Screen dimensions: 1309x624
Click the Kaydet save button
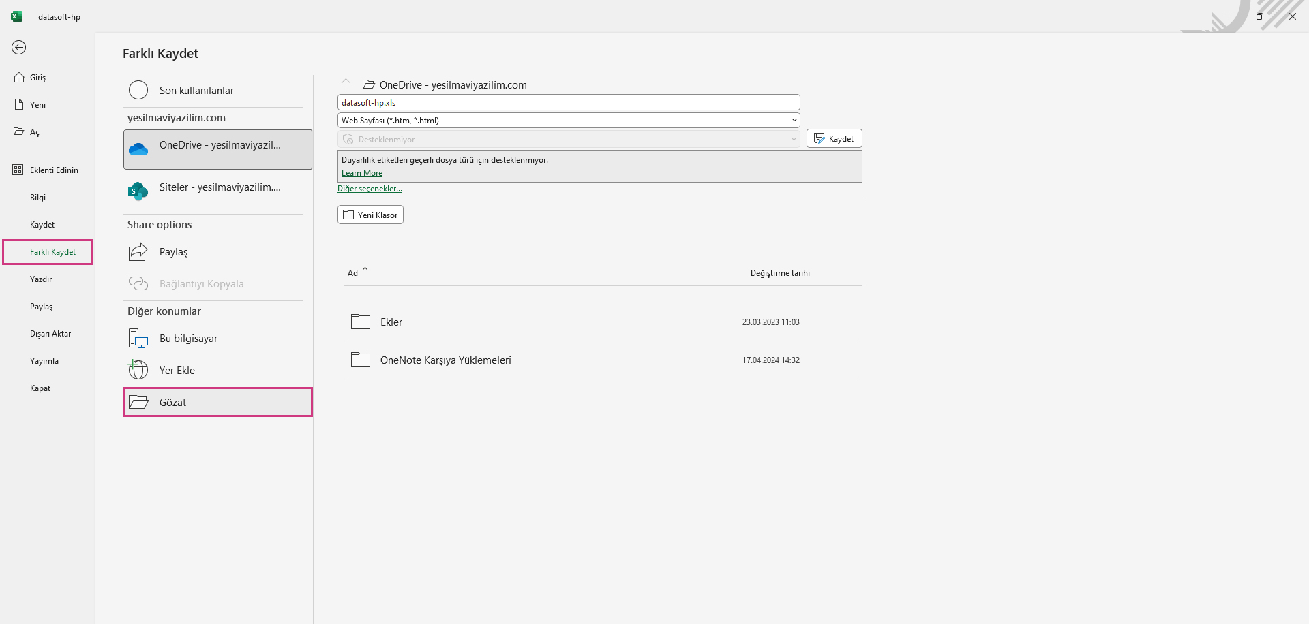coord(834,138)
